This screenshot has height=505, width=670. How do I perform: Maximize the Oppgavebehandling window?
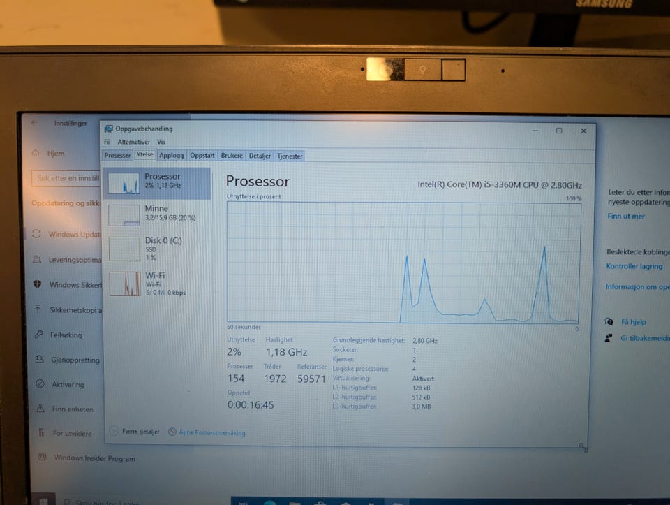click(x=559, y=131)
